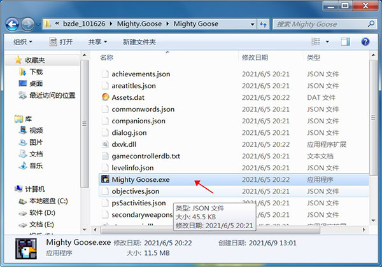Sort files by 修改日期 column header

[x=257, y=58]
